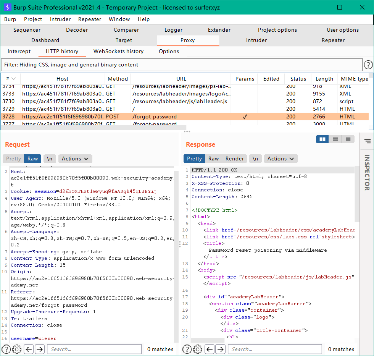
Task: Click the Request pane vertical scrollbar
Action: (x=176, y=257)
